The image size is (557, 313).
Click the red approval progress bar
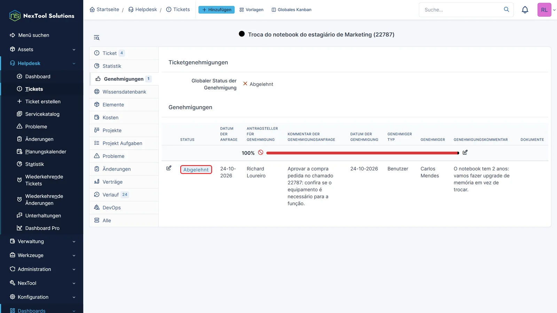click(x=362, y=153)
